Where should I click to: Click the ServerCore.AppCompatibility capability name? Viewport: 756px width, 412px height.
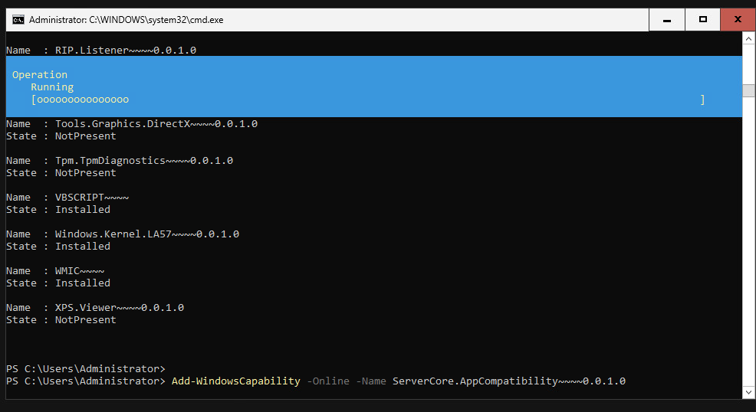[x=508, y=381]
